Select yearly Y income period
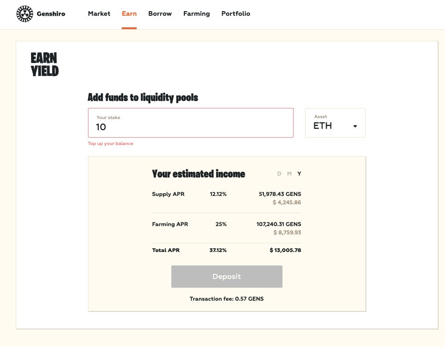 [299, 173]
